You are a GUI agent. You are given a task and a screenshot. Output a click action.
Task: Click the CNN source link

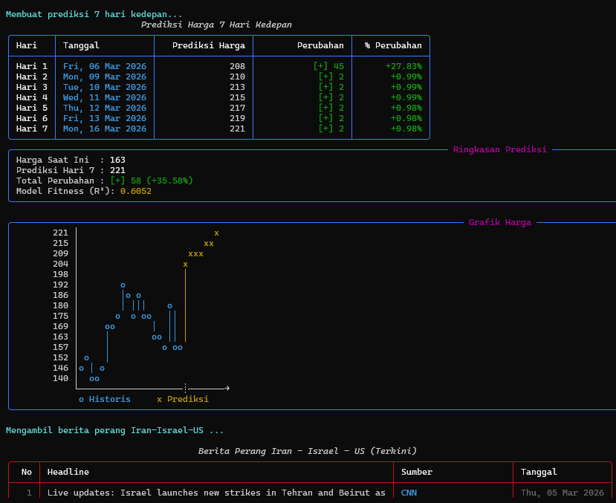(x=409, y=493)
